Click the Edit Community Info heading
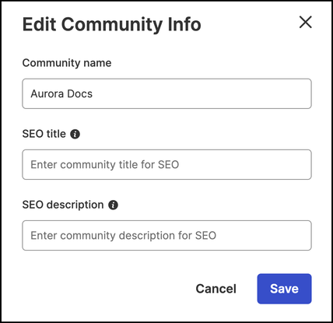The image size is (333, 323). pos(112,25)
